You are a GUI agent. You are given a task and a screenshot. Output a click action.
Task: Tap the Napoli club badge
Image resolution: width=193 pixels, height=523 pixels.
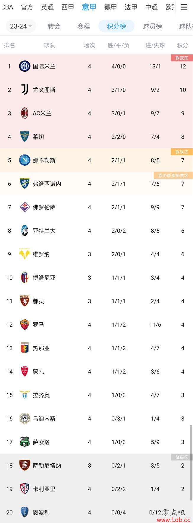pyautogui.click(x=25, y=160)
